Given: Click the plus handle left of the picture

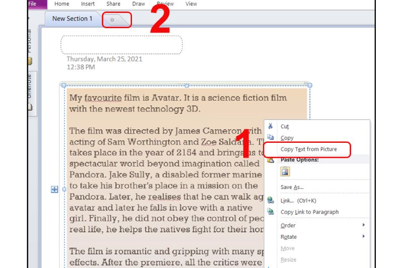Looking at the screenshot, I should tap(54, 189).
